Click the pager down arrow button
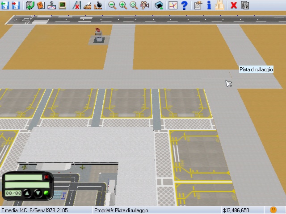 38,193
